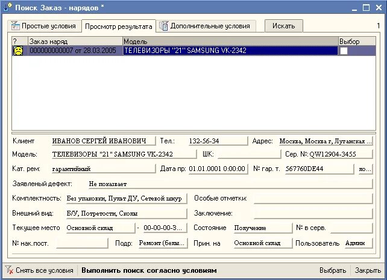Click the empty ШК field
Image resolution: width=387 pixels, height=280 pixels.
(250, 154)
